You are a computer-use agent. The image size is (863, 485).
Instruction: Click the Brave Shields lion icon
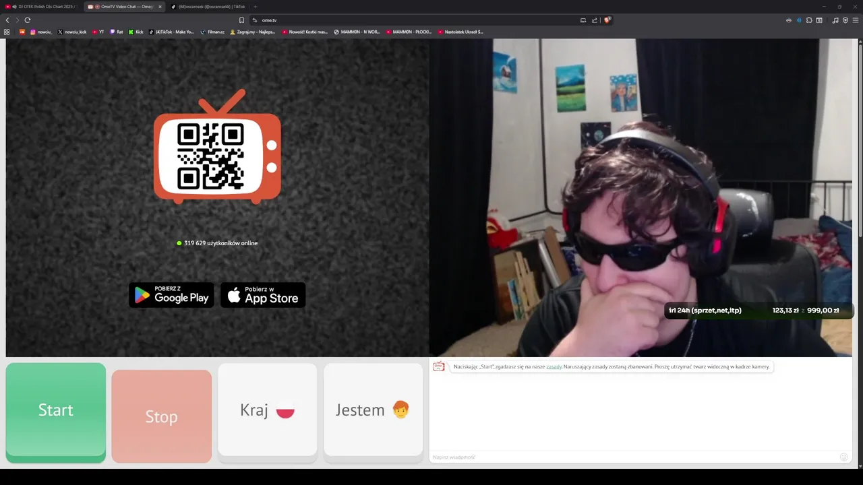coord(607,20)
